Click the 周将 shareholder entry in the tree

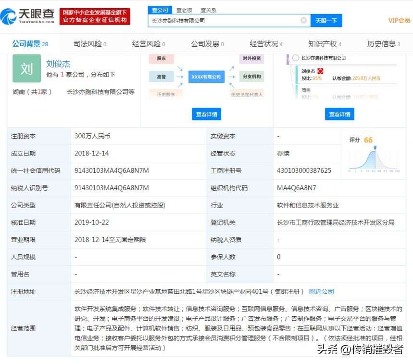point(306,90)
